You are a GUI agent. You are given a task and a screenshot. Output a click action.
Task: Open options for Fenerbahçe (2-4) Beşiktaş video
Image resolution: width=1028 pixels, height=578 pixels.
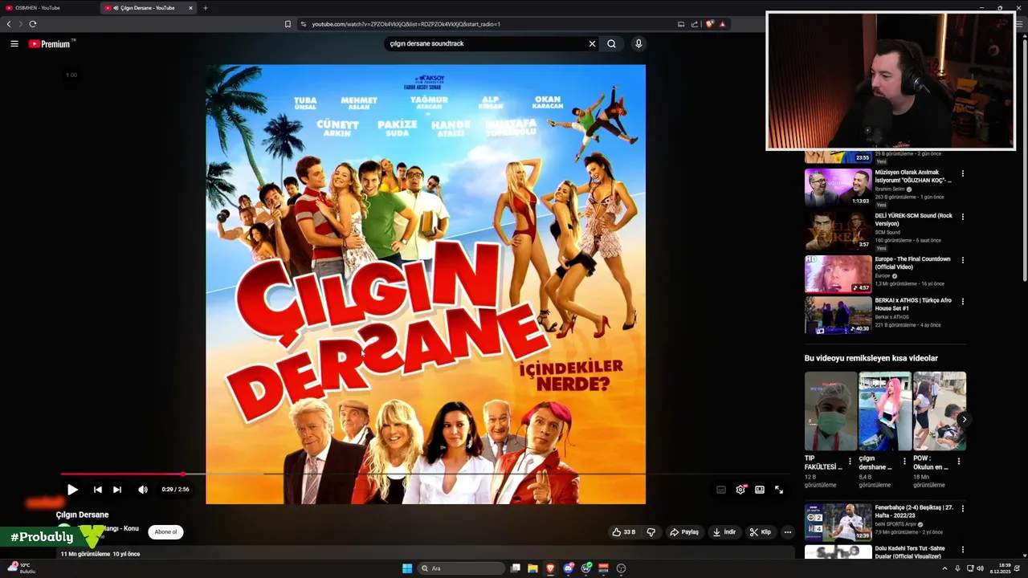pos(962,509)
